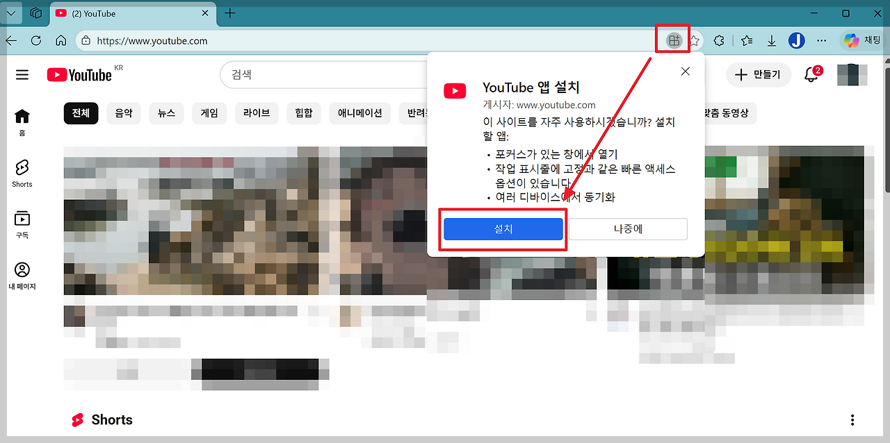
Task: Open the 만들기 create button
Action: (759, 74)
